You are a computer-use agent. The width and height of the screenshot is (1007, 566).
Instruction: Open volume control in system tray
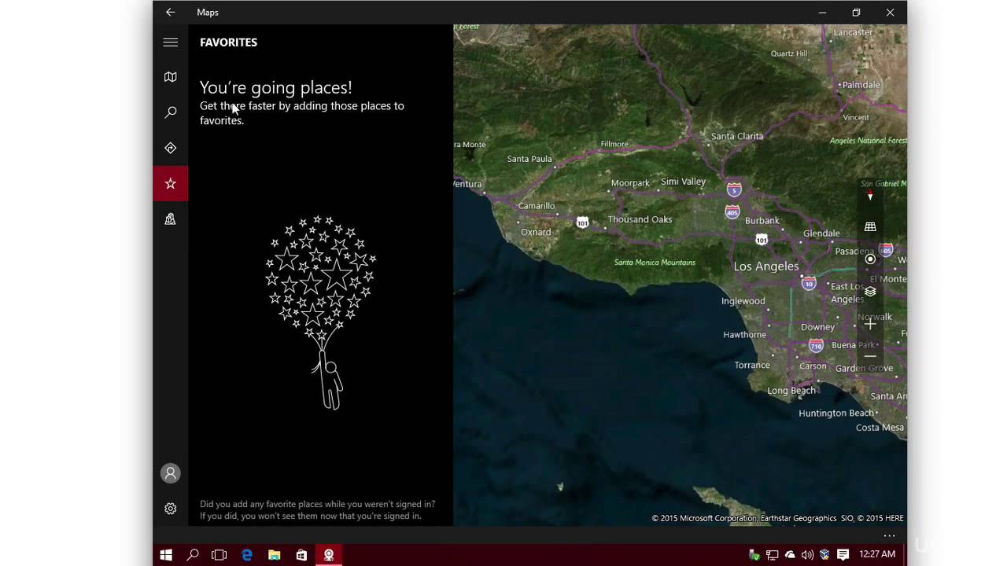click(x=807, y=555)
